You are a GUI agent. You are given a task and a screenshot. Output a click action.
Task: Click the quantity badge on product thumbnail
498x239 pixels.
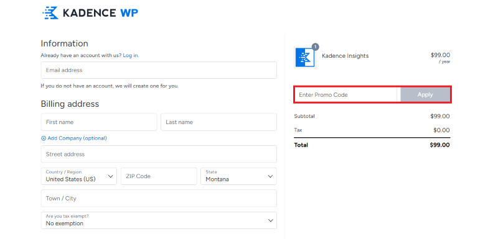(315, 47)
